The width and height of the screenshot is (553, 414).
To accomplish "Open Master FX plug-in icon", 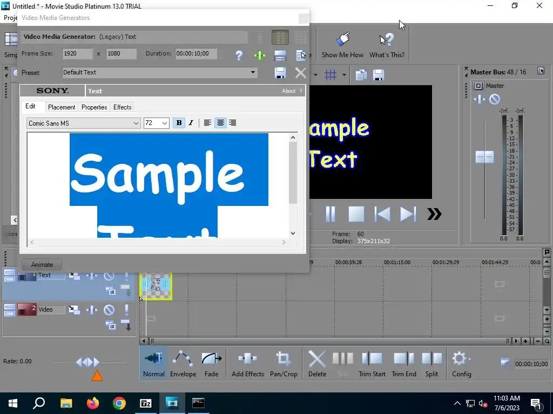I will [480, 99].
